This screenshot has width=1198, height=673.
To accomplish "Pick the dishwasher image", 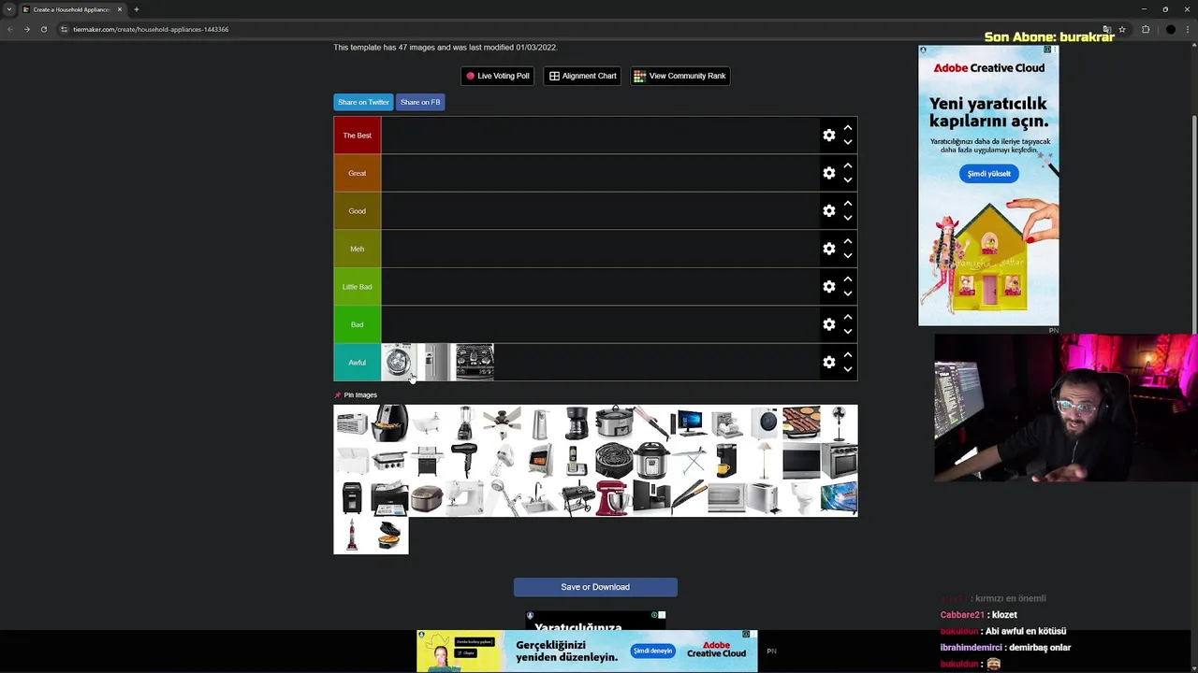I will pyautogui.click(x=726, y=423).
